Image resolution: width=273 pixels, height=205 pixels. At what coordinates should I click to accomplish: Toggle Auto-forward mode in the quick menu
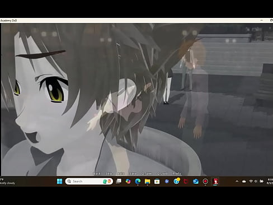coord(121,174)
